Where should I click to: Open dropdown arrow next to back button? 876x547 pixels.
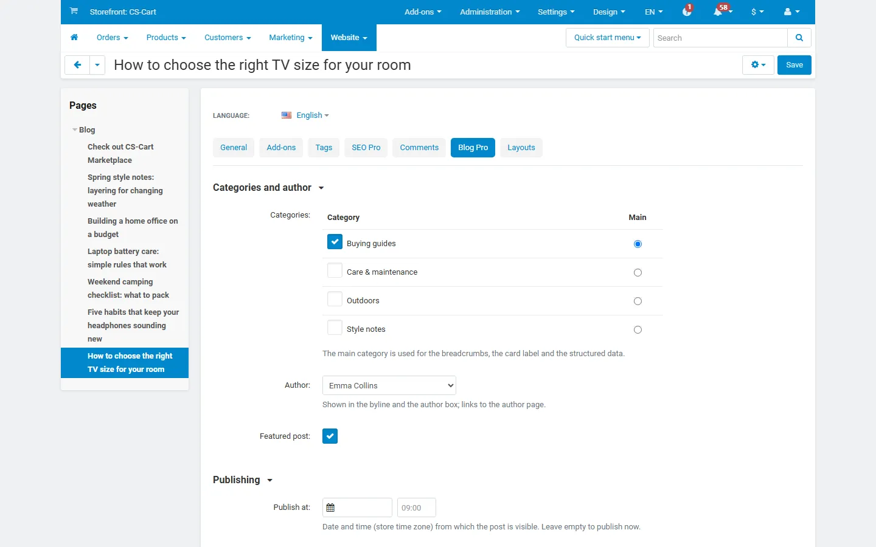tap(97, 65)
